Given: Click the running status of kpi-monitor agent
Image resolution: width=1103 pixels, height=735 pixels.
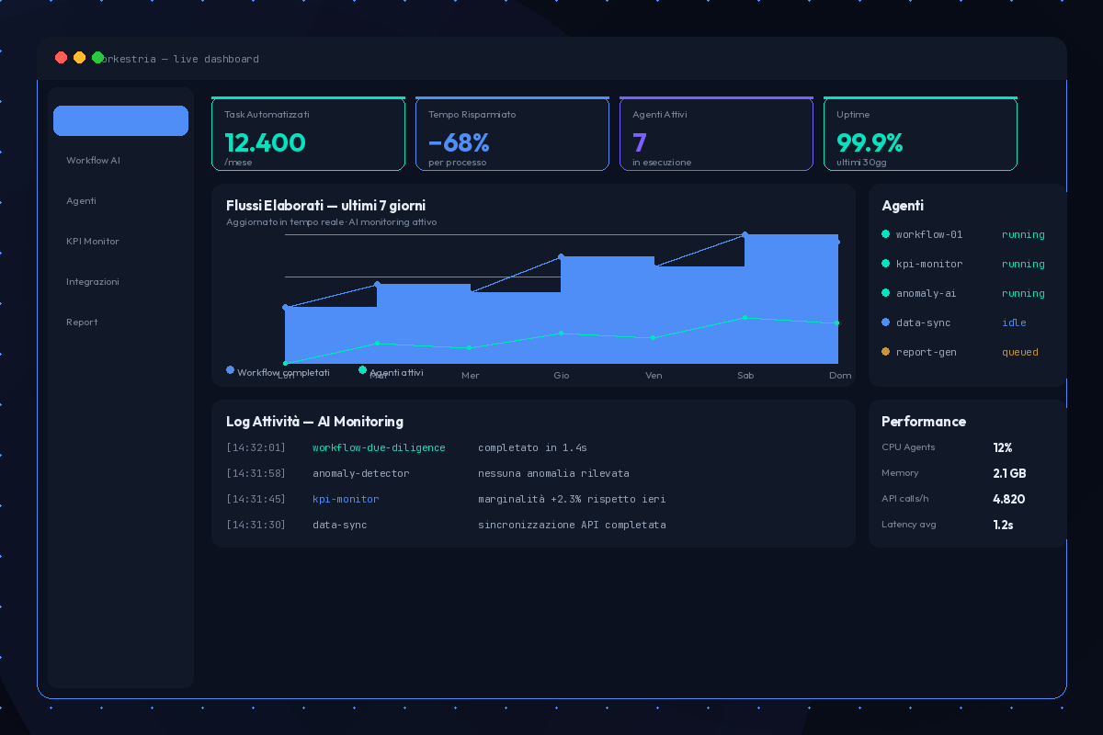Looking at the screenshot, I should [x=1023, y=265].
